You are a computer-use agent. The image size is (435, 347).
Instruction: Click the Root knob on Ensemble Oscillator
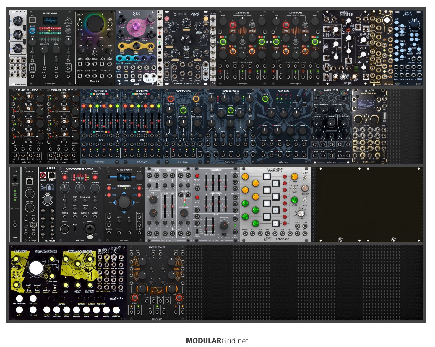tap(186, 38)
